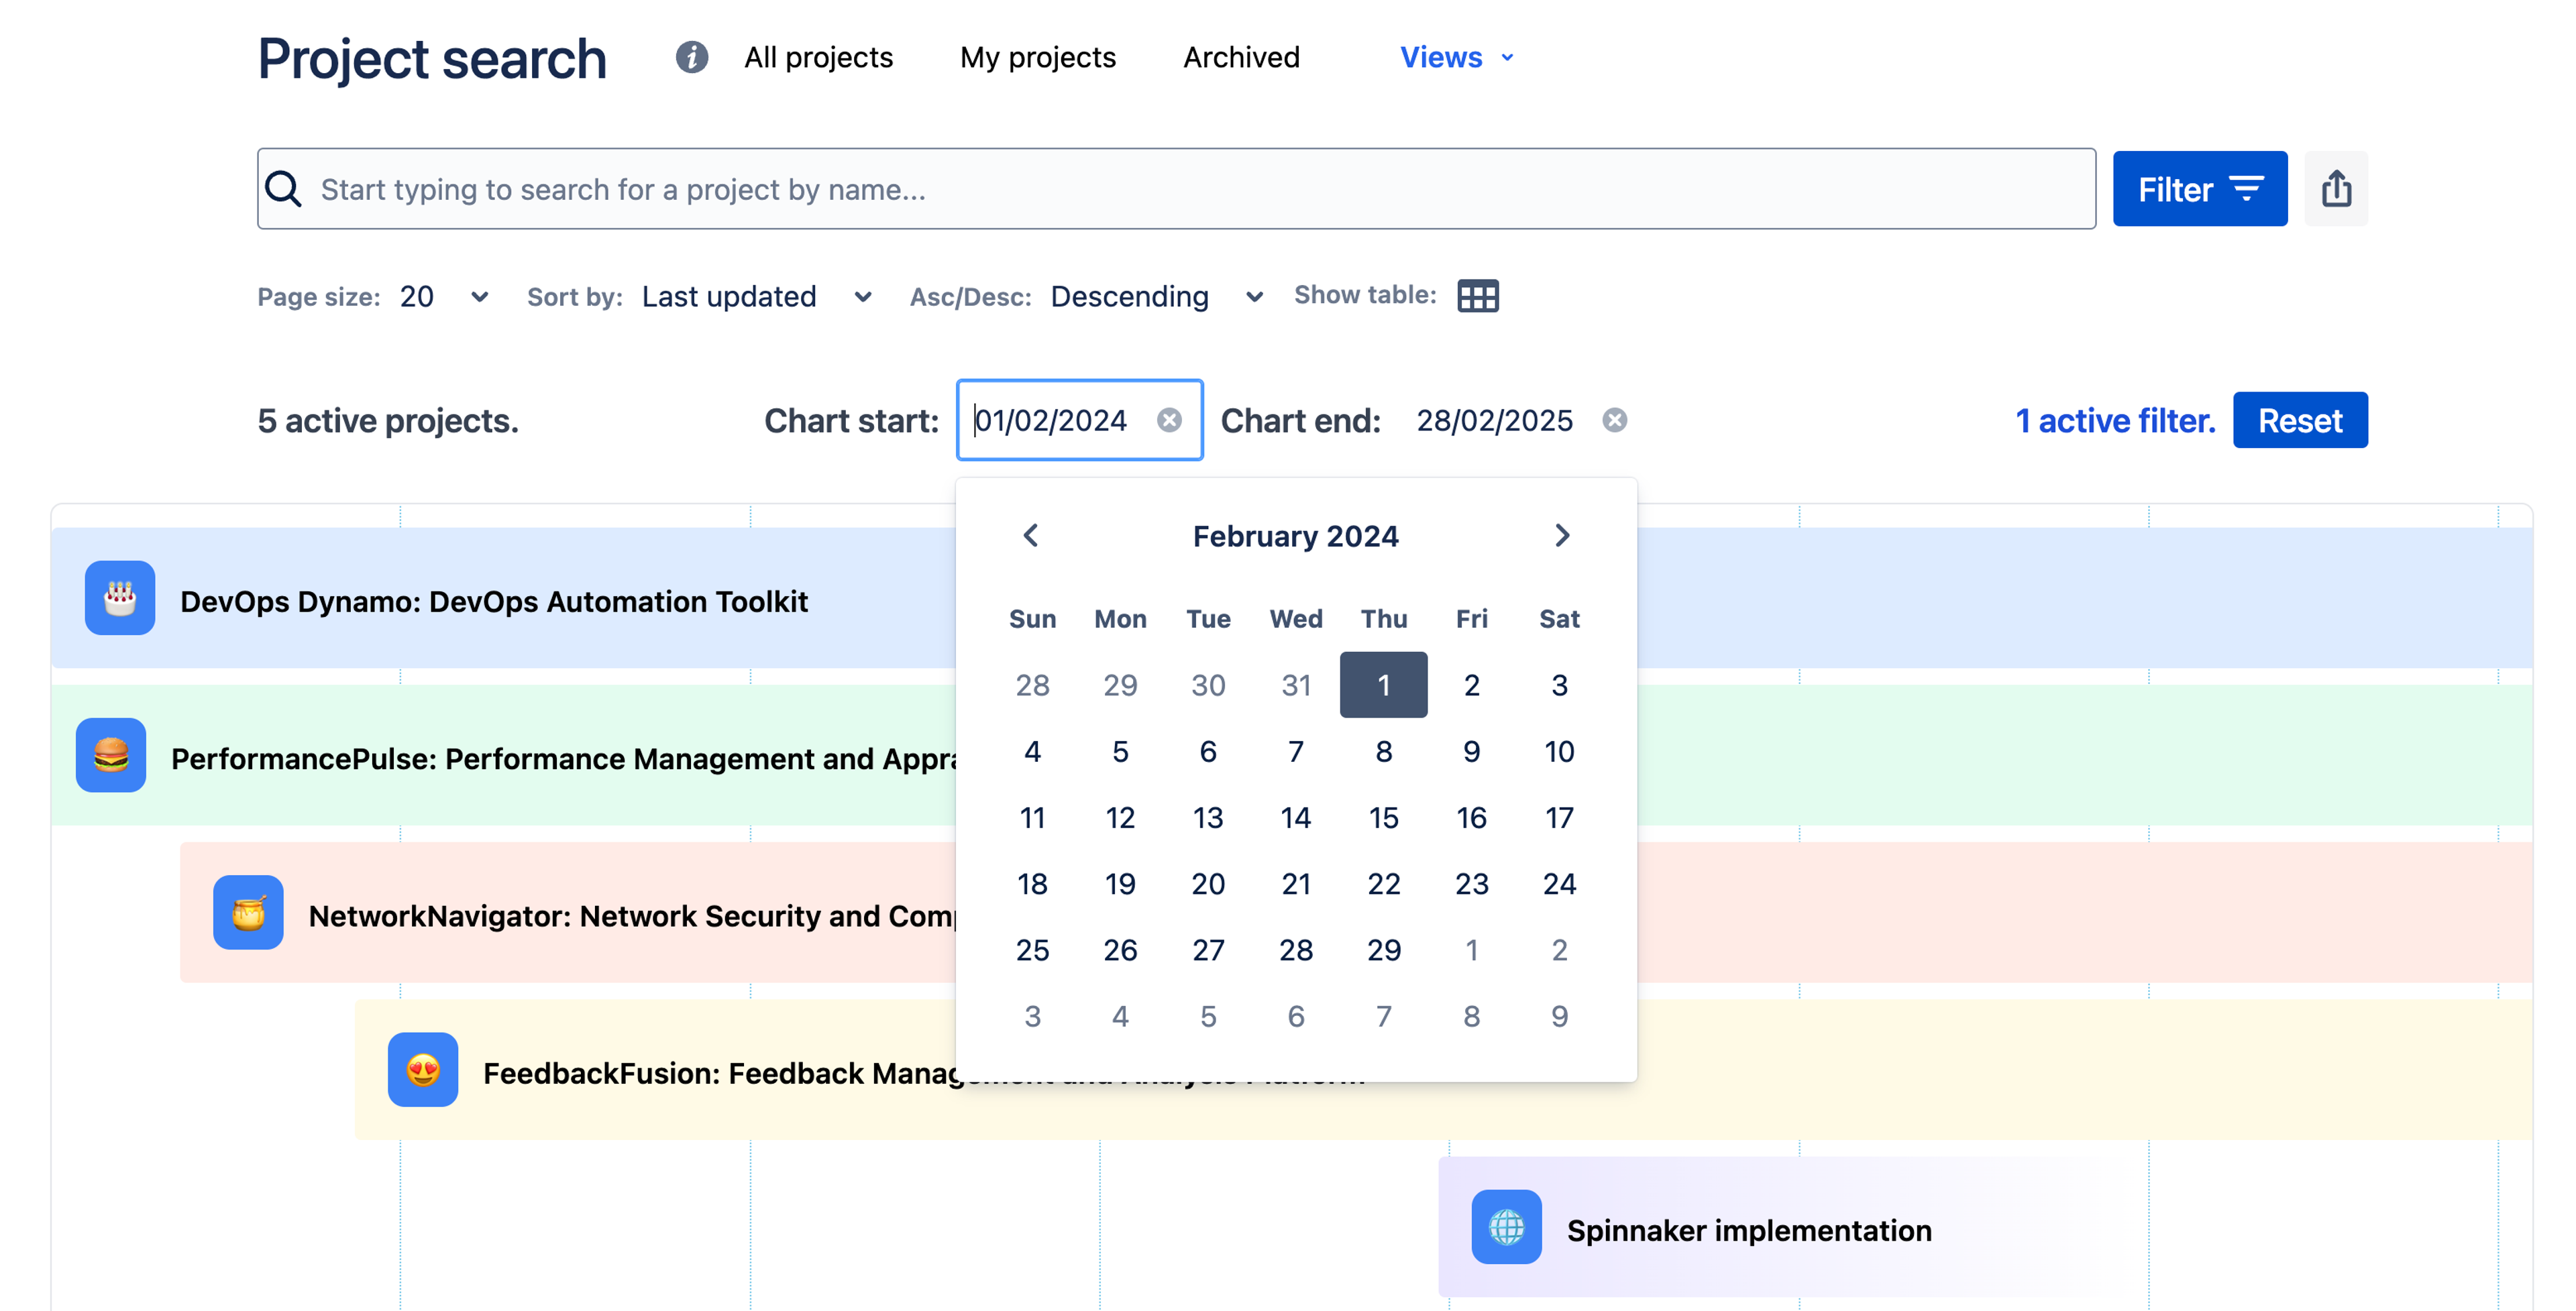The width and height of the screenshot is (2576, 1311).
Task: Click the share/export icon button
Action: point(2335,189)
